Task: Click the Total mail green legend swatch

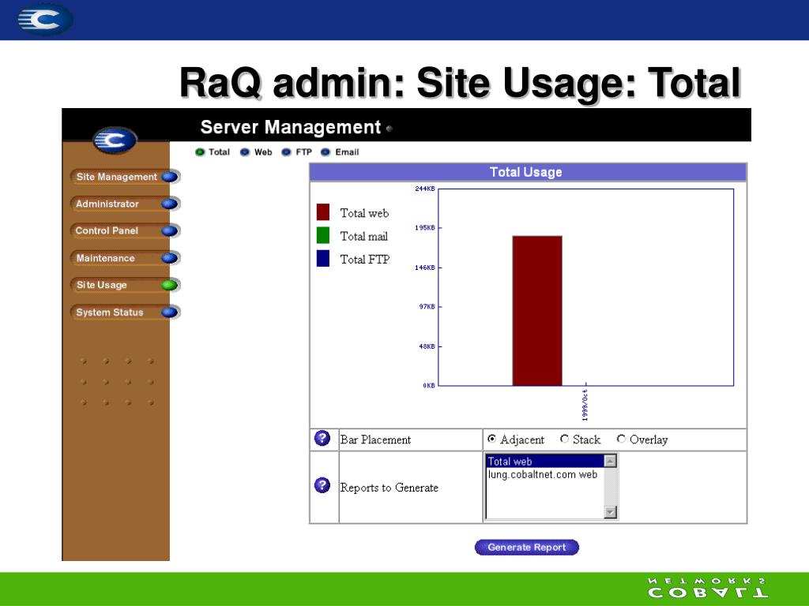Action: click(323, 235)
